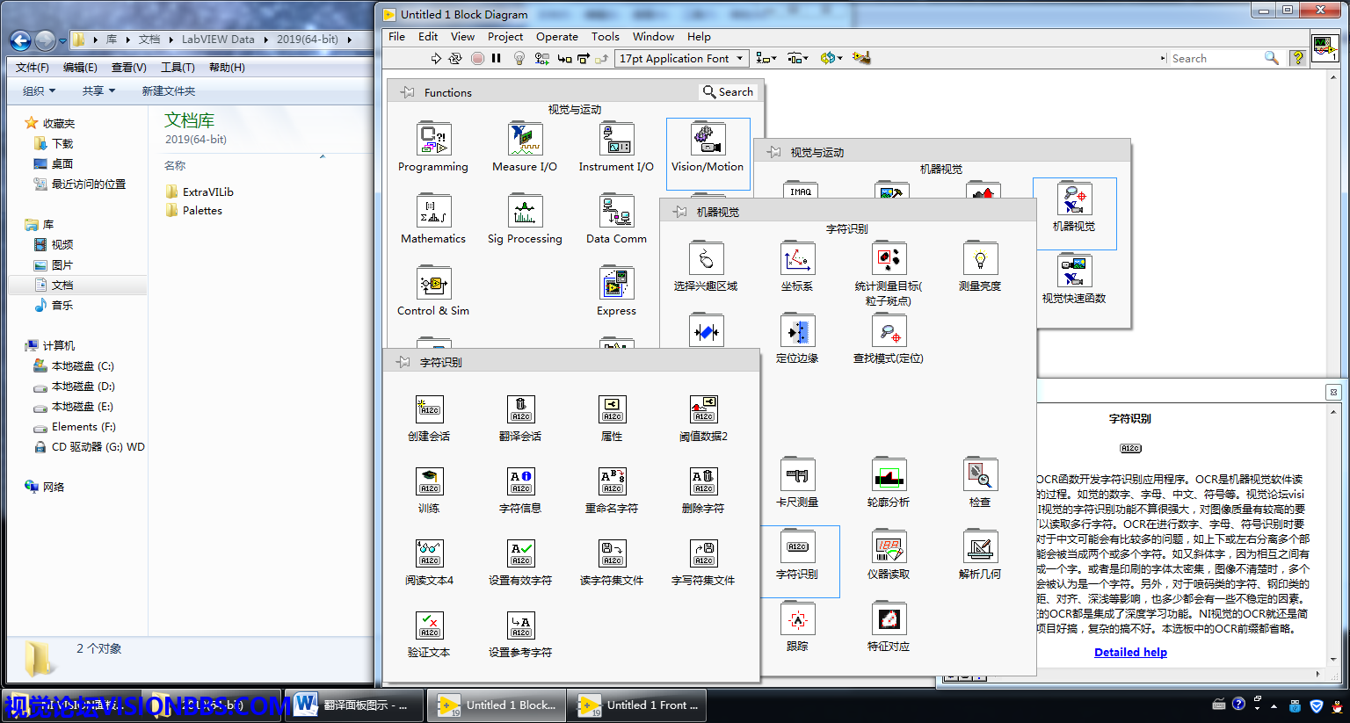The image size is (1350, 723).
Task: Expand the 组织 dropdown in Explorer
Action: pyautogui.click(x=40, y=90)
